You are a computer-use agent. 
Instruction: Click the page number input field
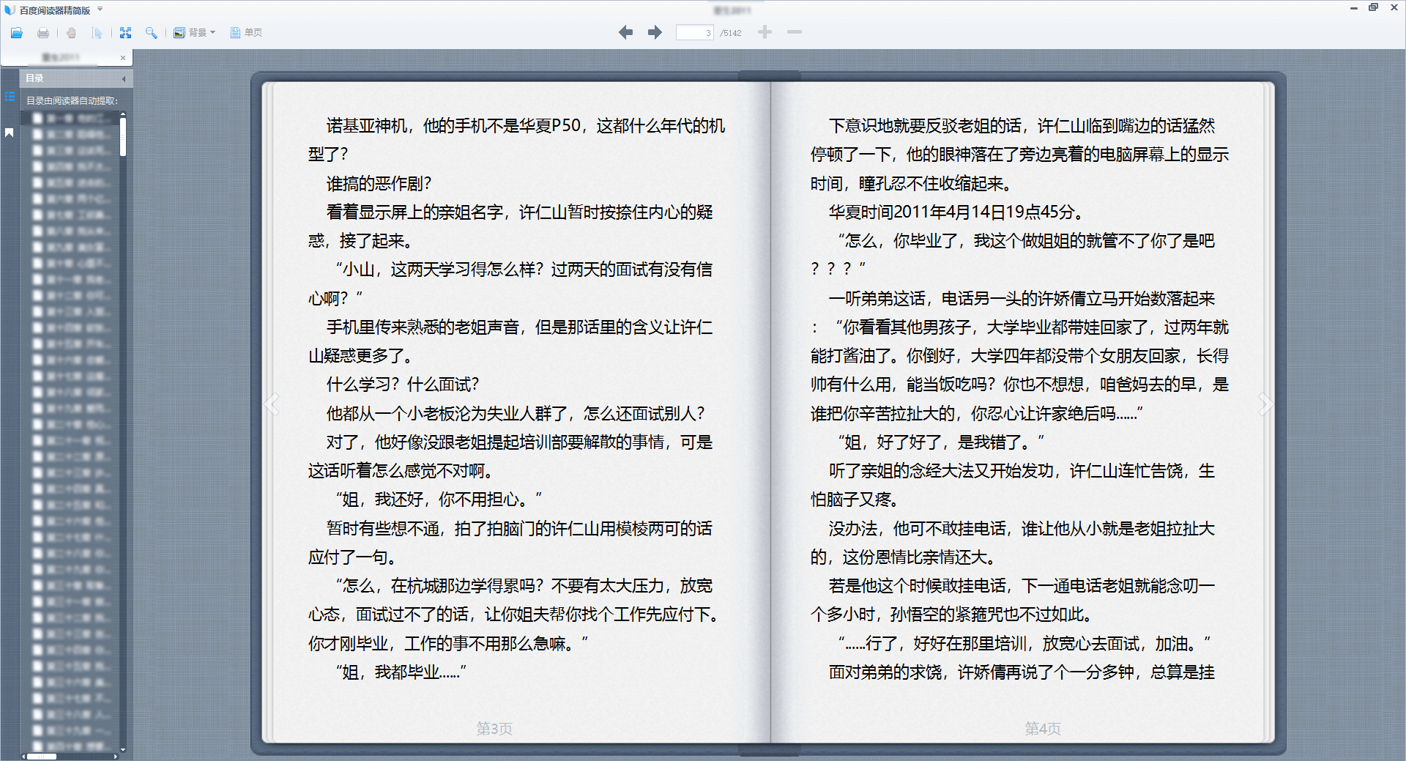(x=694, y=32)
